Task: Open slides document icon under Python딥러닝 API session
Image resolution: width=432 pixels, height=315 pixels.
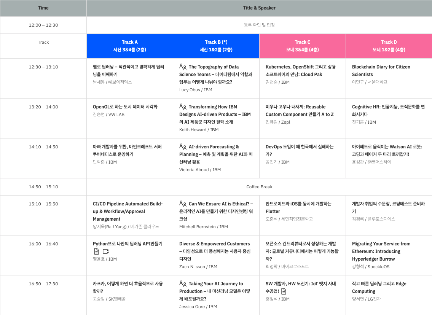Action: [x=96, y=251]
